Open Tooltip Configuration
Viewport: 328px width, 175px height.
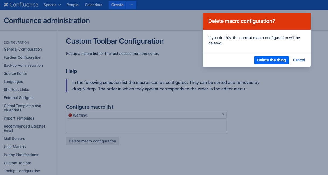point(22,171)
